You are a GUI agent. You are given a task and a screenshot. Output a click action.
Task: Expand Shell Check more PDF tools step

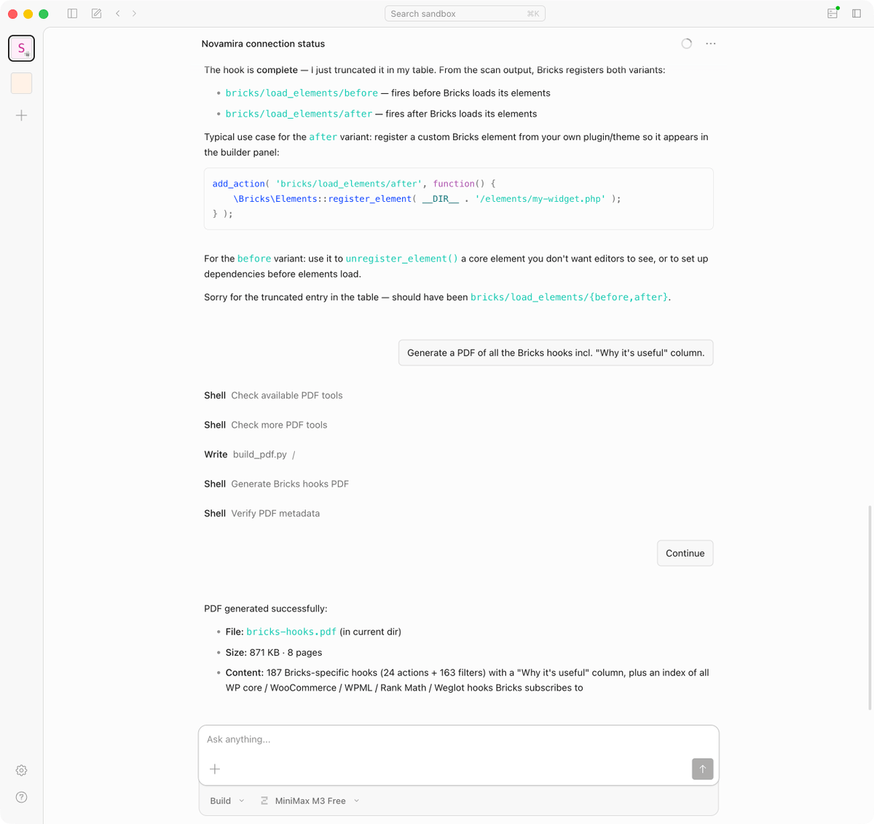click(266, 425)
